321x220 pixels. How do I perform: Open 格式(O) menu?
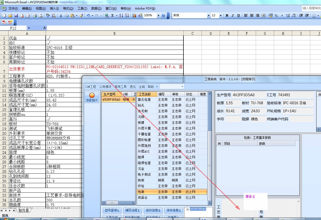[68, 9]
